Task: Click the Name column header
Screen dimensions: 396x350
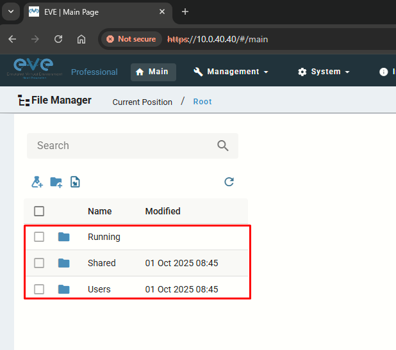Action: pos(100,211)
